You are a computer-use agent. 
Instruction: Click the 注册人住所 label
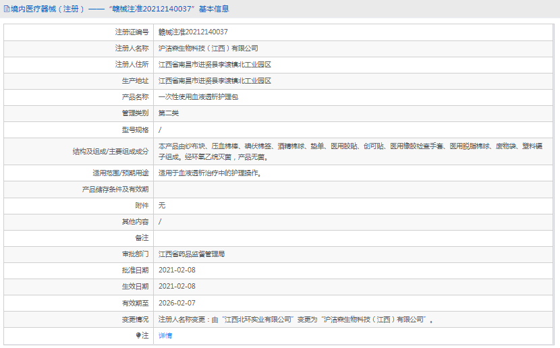(132, 65)
